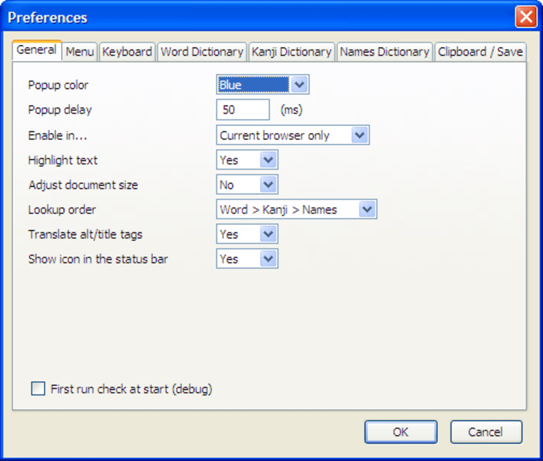
Task: Click the Enable in... label
Action: click(x=57, y=135)
